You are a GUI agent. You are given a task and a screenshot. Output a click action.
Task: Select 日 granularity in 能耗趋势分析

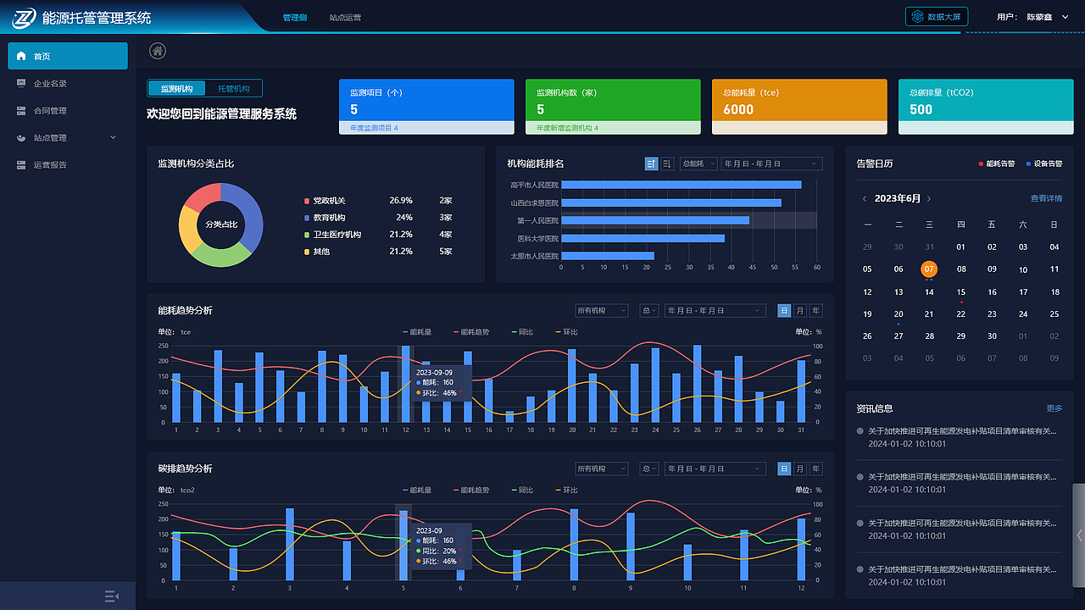785,310
